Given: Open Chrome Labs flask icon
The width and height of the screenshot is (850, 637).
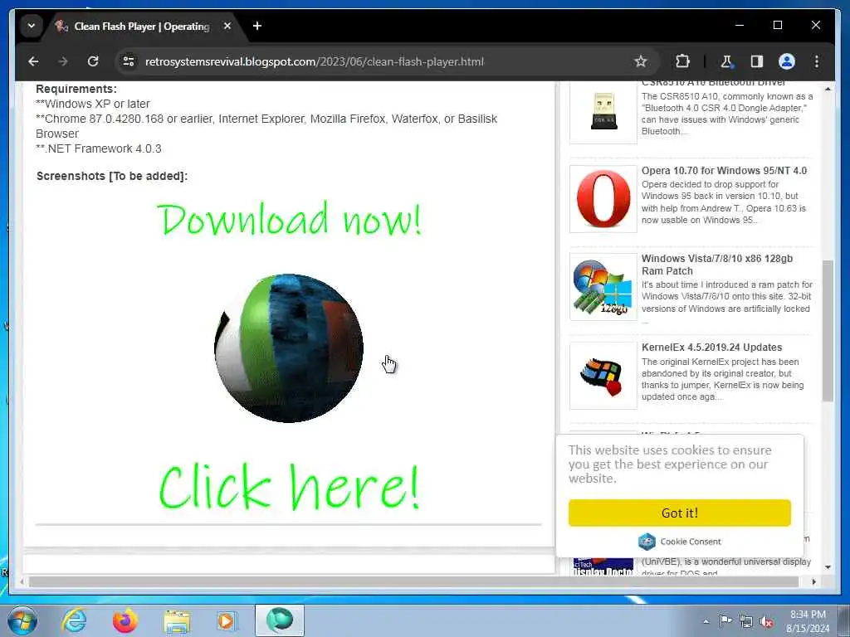Looking at the screenshot, I should [726, 61].
